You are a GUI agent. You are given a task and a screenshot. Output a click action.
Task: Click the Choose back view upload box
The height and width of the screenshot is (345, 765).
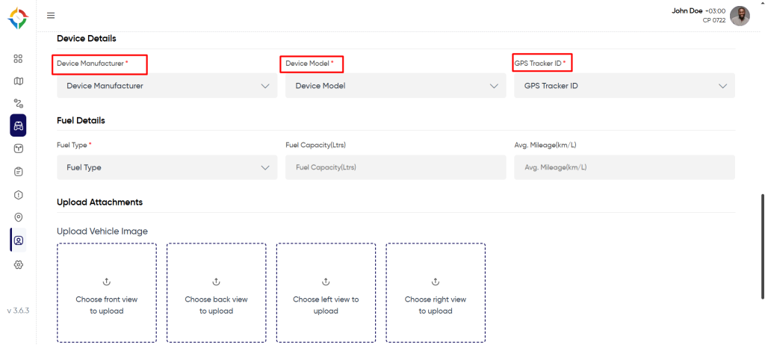[x=216, y=293]
